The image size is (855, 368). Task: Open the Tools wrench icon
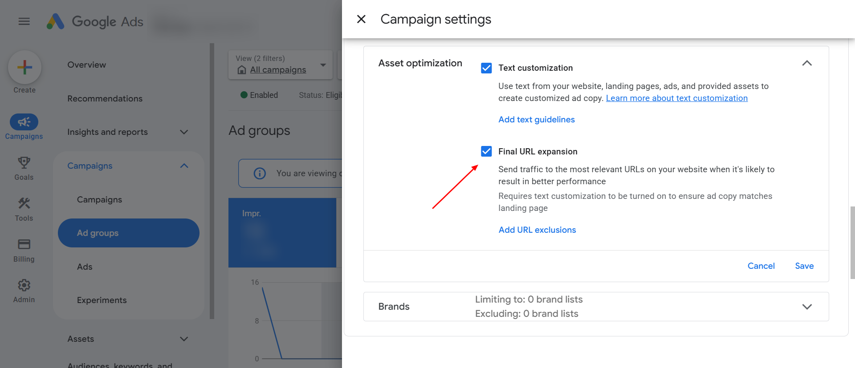24,204
